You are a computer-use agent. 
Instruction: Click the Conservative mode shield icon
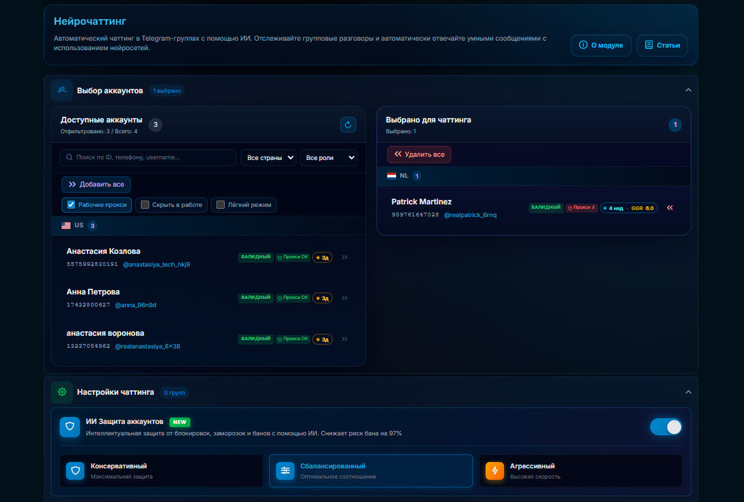[76, 471]
